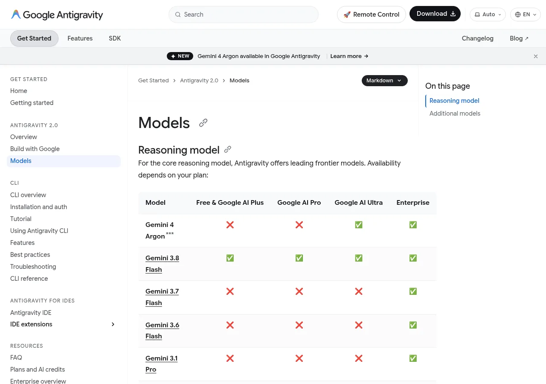Open the EN language selector
The image size is (546, 384).
pyautogui.click(x=526, y=15)
